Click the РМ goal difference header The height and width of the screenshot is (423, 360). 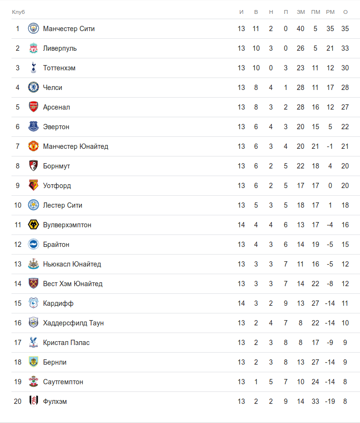coord(330,11)
